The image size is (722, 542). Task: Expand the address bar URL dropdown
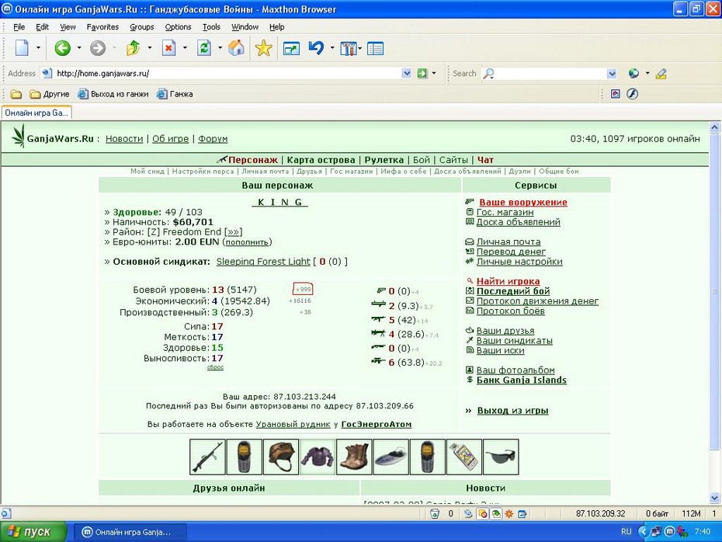coord(406,73)
